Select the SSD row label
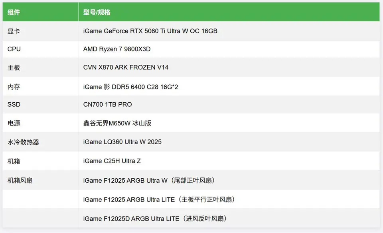The image size is (383, 233). [x=14, y=104]
